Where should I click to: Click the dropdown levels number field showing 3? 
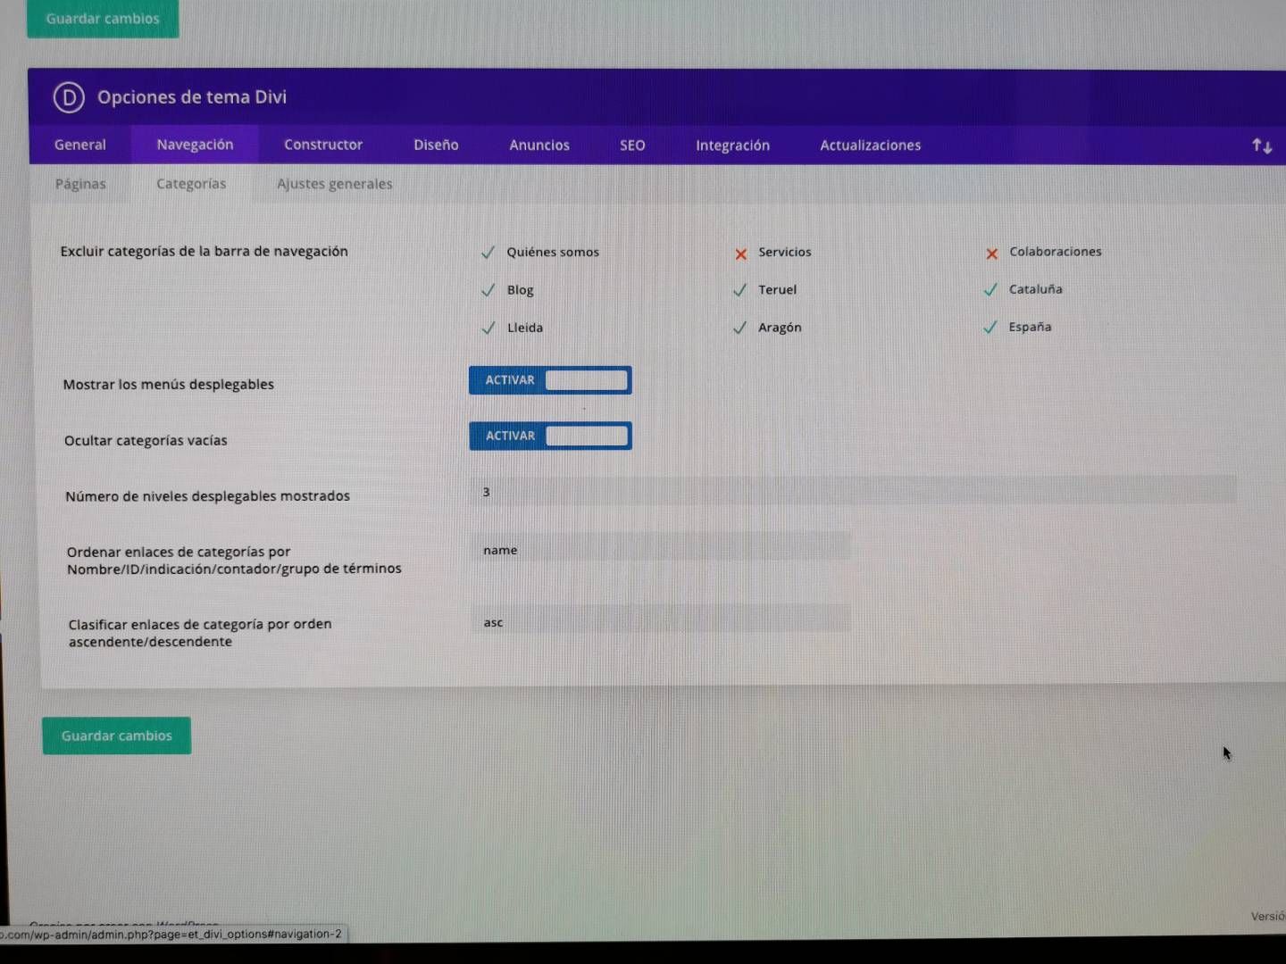click(x=853, y=491)
